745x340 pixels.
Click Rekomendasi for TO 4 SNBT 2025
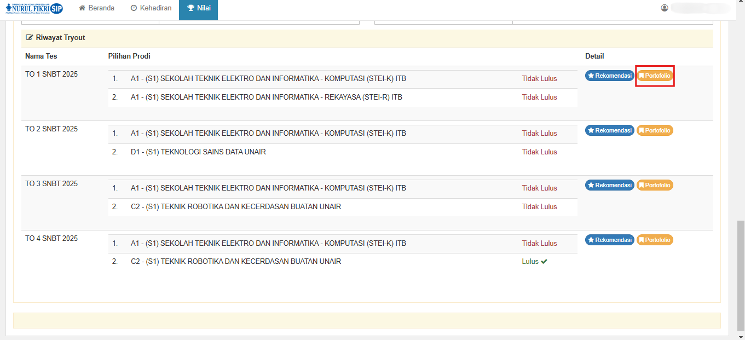click(609, 240)
